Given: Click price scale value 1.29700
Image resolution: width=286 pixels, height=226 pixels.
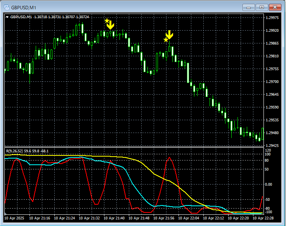Looking at the screenshot, I should click(x=272, y=82).
